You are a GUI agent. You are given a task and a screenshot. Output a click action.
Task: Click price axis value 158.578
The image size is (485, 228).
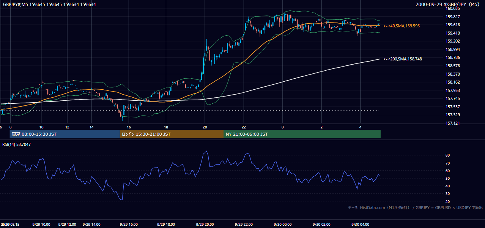tap(453, 66)
